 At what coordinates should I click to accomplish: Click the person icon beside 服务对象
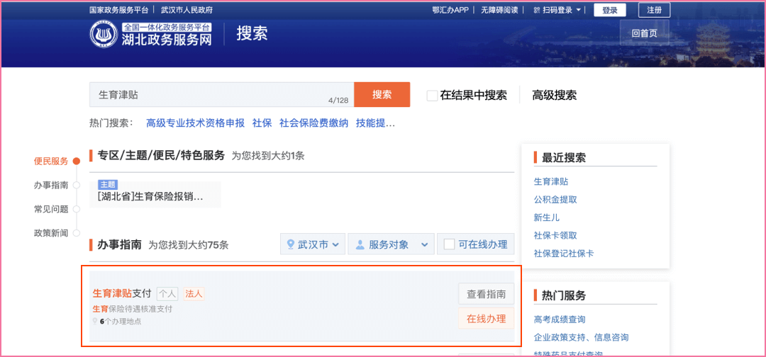360,244
